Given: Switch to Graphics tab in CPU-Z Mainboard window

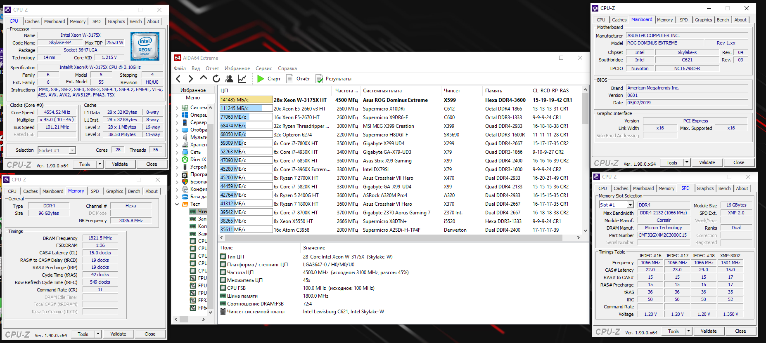Looking at the screenshot, I should tap(703, 20).
